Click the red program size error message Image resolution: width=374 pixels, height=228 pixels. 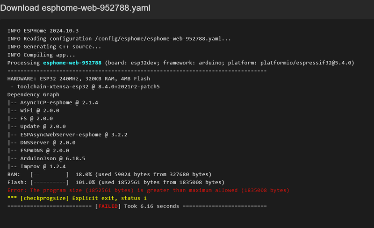coord(149,190)
